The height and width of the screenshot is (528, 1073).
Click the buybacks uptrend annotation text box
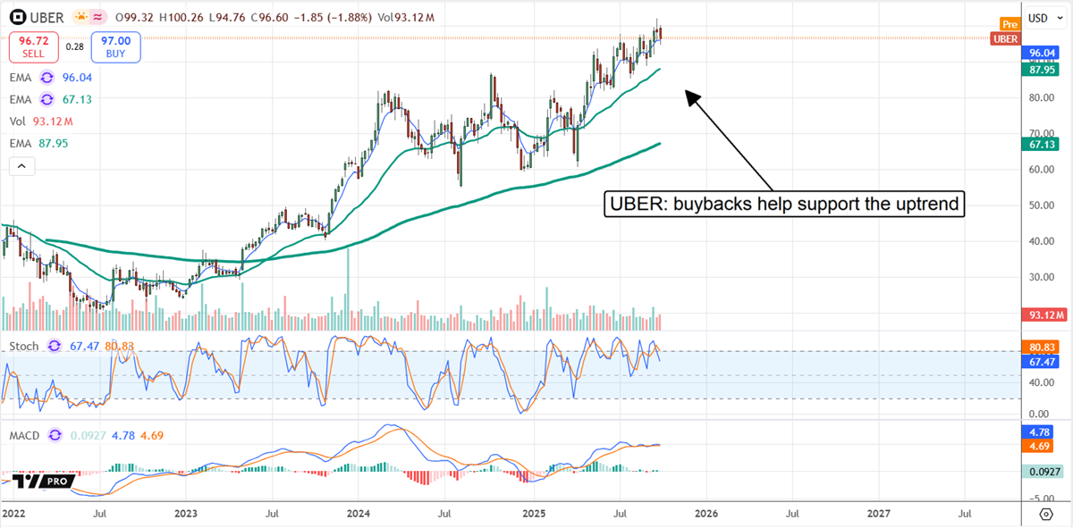(x=785, y=204)
